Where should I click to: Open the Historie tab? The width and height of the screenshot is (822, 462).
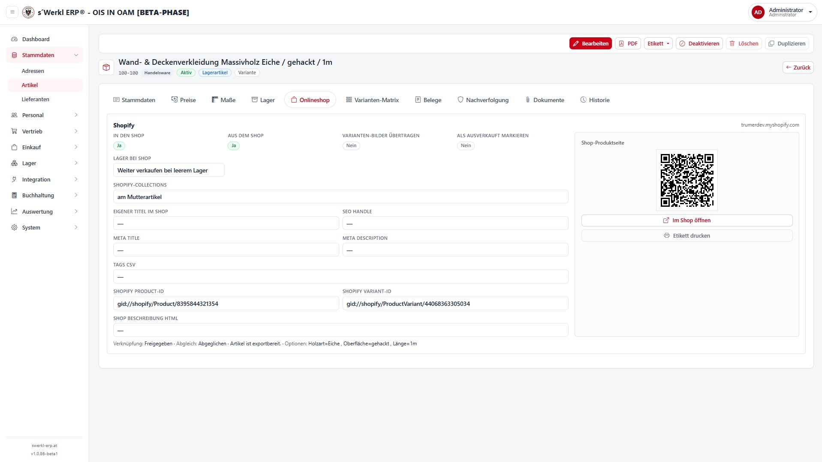click(x=595, y=100)
